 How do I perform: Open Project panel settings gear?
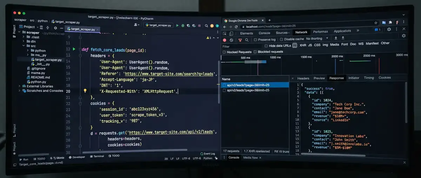pyautogui.click(x=55, y=28)
